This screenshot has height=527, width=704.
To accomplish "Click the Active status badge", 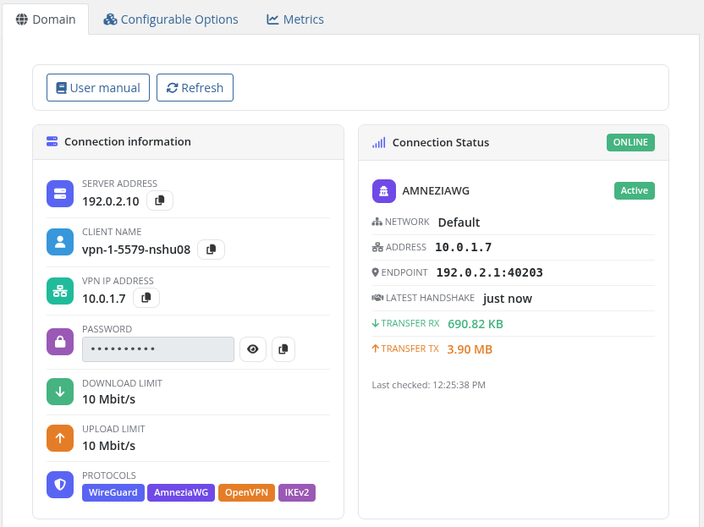I will click(x=635, y=190).
